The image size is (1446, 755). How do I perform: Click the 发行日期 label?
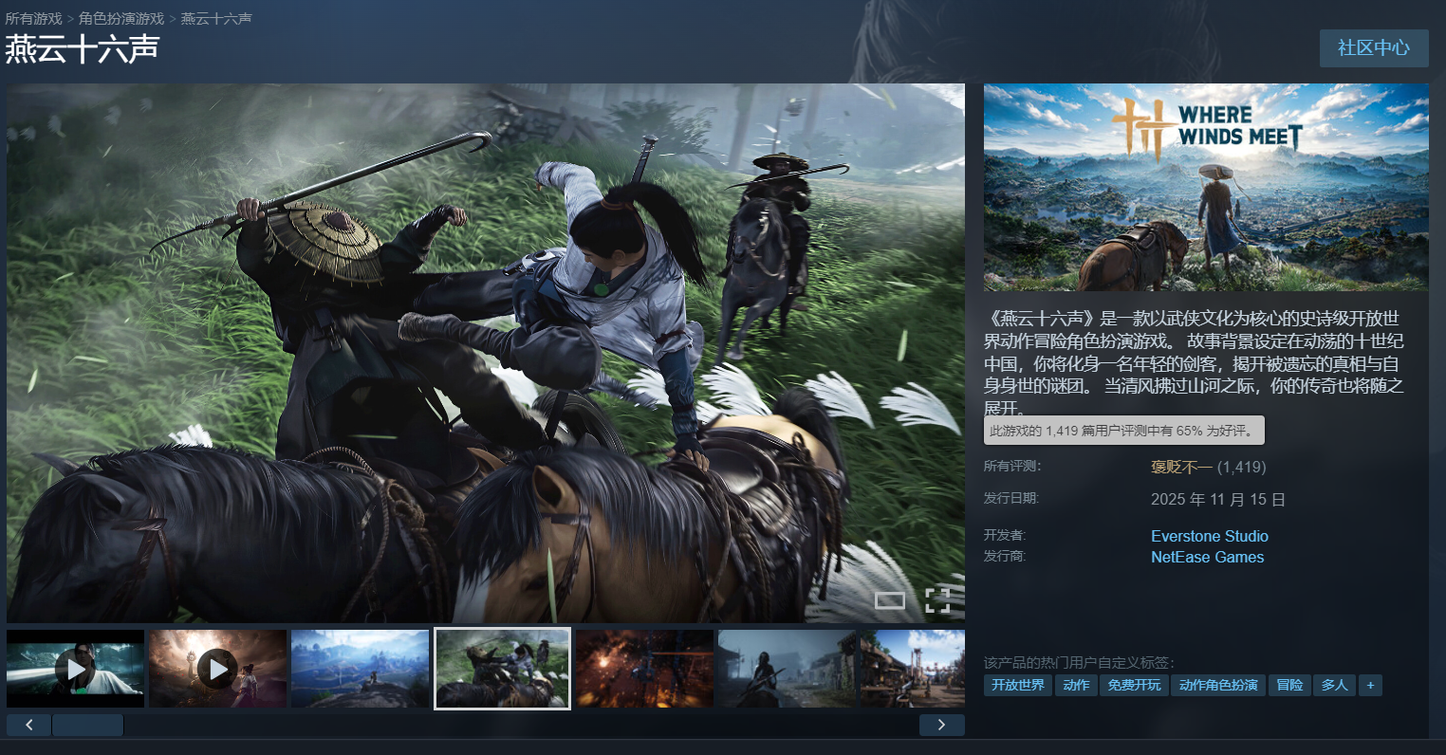[1012, 499]
